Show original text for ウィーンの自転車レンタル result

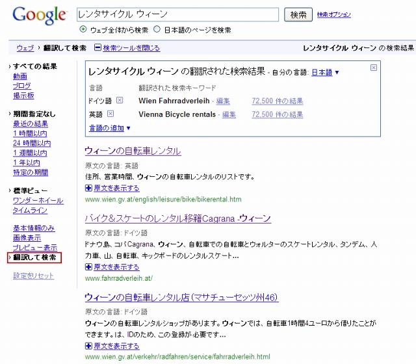pyautogui.click(x=116, y=188)
